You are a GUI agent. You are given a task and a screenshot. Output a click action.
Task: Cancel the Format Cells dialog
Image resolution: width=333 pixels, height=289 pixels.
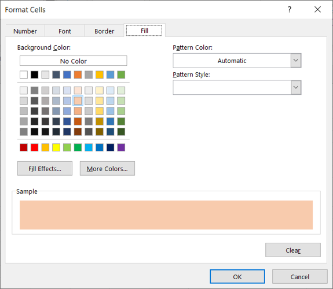click(x=299, y=277)
